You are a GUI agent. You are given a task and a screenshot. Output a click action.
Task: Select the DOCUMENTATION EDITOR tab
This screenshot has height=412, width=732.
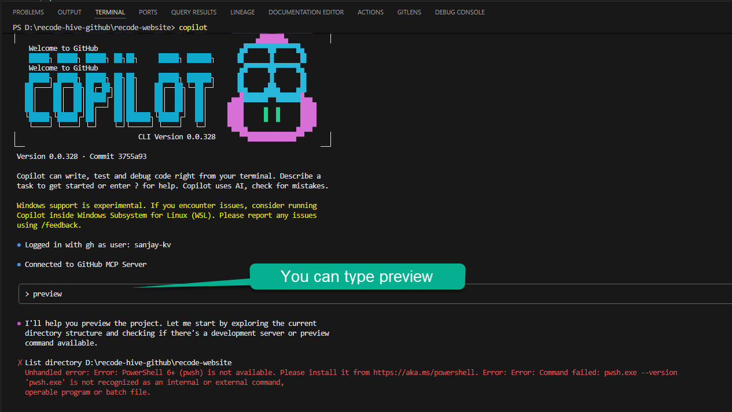(306, 12)
